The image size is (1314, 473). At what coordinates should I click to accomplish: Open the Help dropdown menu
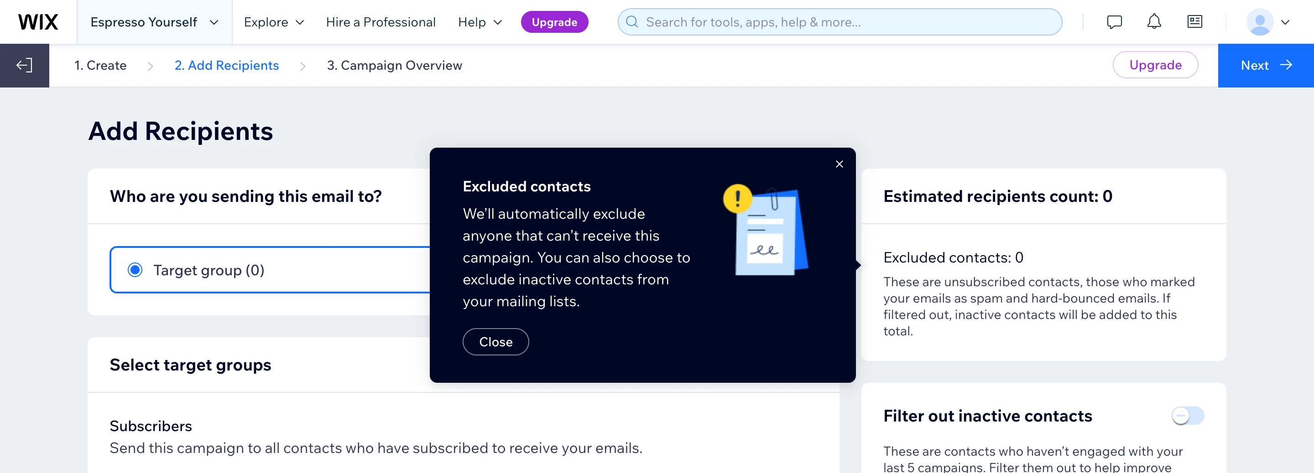480,22
